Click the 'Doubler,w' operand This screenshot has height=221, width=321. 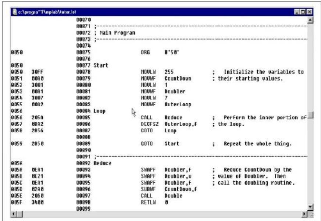pyautogui.click(x=178, y=176)
